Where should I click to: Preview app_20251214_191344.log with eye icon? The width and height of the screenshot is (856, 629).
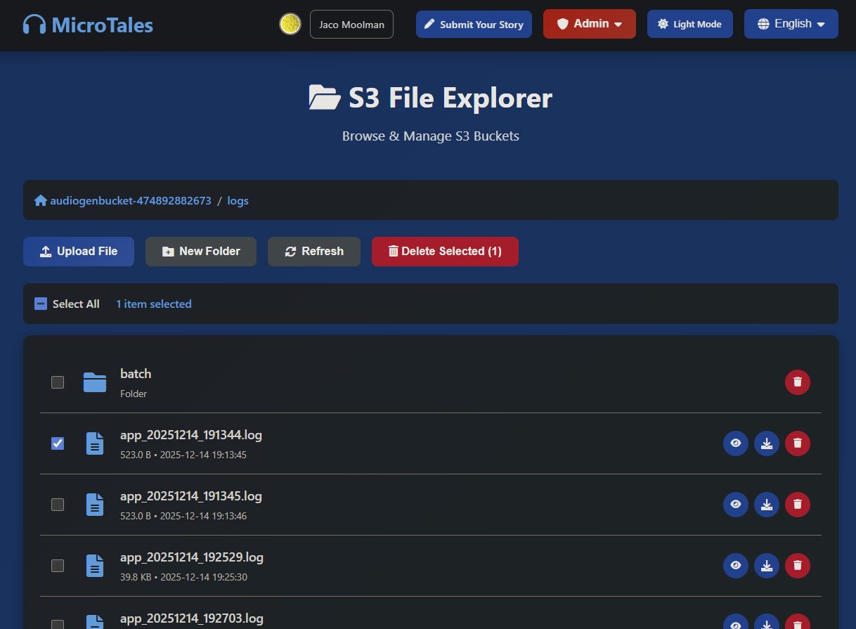(735, 443)
